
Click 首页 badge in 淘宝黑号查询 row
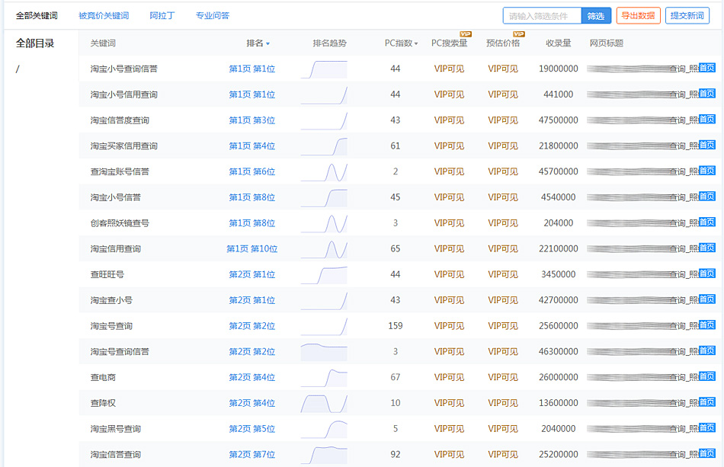(707, 428)
